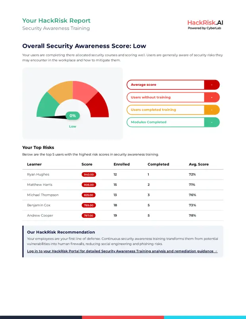Click the orange segment of the gauge
This screenshot has height=319, width=246.
(61, 91)
